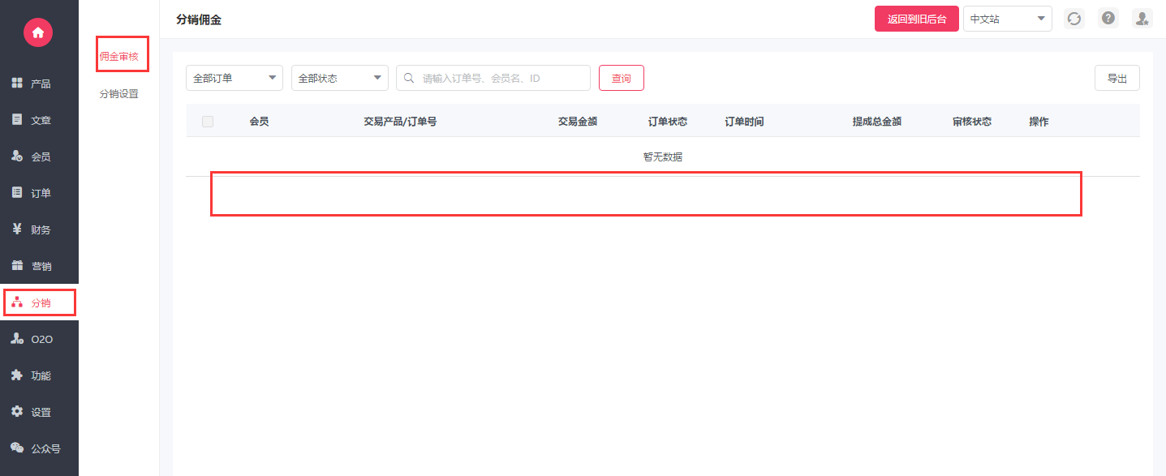Viewport: 1166px width, 476px height.
Task: Switch to the 佣金审核 tab
Action: click(x=119, y=57)
